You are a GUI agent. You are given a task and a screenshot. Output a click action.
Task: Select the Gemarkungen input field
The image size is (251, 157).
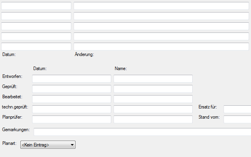pos(142,132)
